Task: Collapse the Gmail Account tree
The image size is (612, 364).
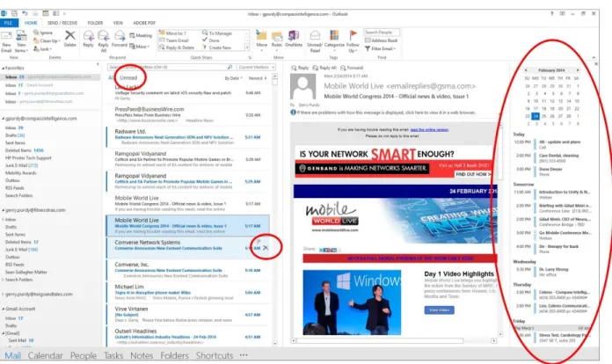Action: point(4,309)
